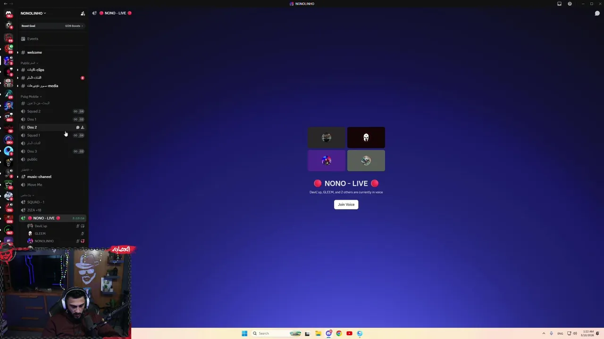Join the Dou 1 voice channel
The width and height of the screenshot is (604, 339).
(x=52, y=119)
